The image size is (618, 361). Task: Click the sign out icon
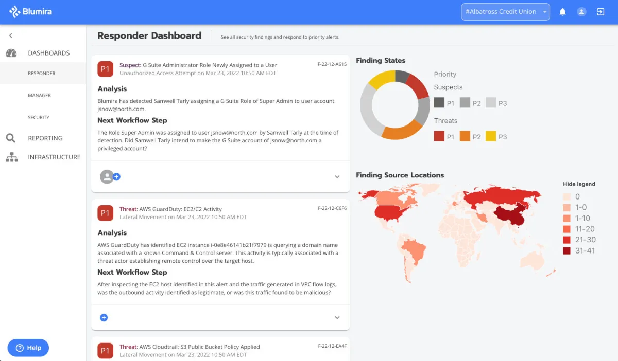tap(600, 12)
